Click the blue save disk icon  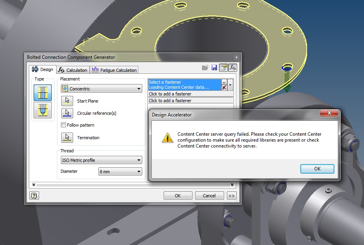(x=214, y=68)
